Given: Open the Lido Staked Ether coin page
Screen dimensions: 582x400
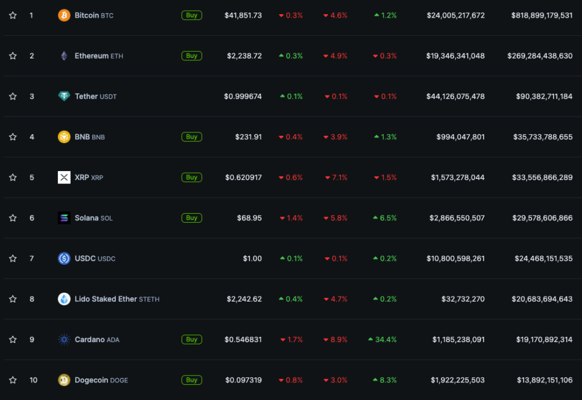Looking at the screenshot, I should (106, 299).
